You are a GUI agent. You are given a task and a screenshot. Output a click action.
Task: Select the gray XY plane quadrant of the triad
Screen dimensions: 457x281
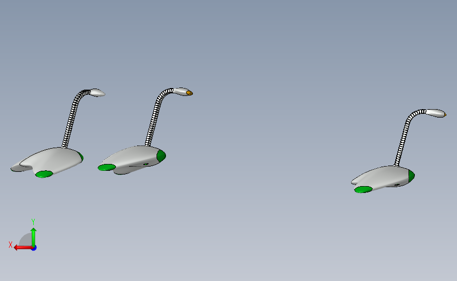tap(26, 240)
